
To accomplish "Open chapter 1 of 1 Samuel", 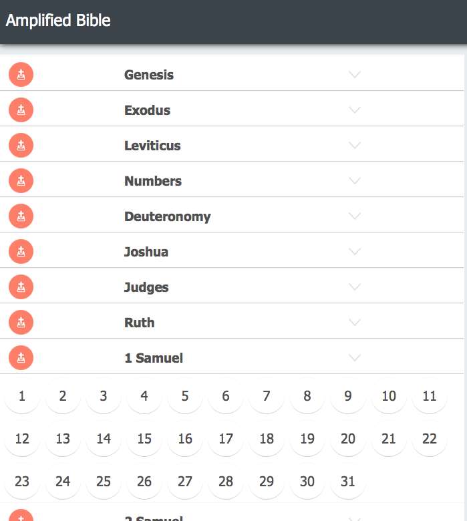I will tap(22, 397).
